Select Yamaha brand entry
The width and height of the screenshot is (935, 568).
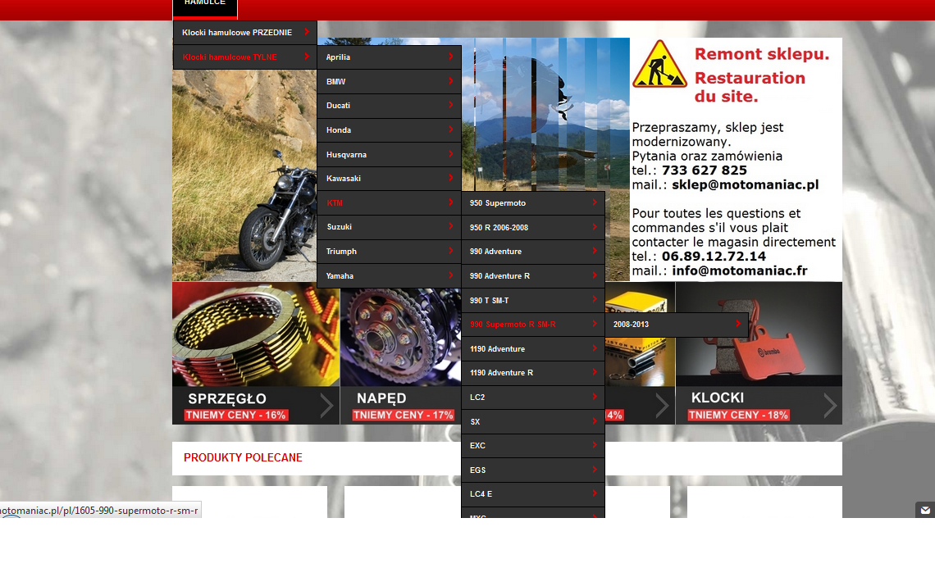pos(389,276)
